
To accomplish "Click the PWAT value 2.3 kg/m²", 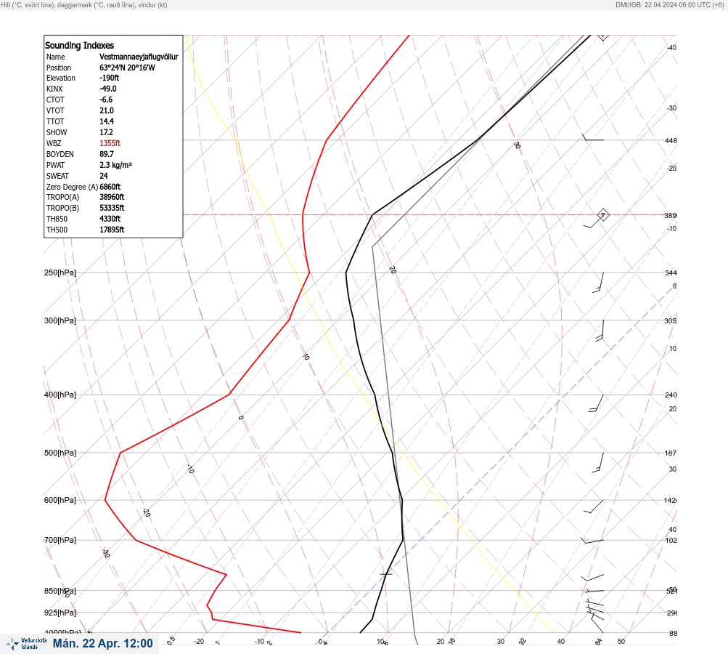I will coord(115,165).
